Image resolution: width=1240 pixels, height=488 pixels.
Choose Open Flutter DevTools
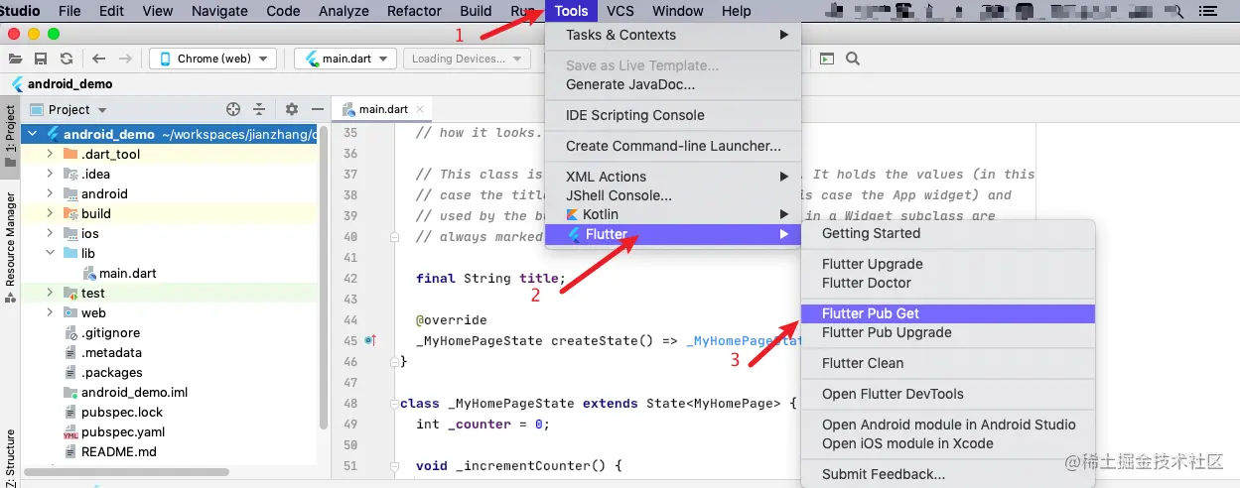[x=947, y=394]
